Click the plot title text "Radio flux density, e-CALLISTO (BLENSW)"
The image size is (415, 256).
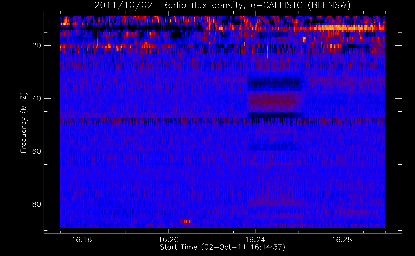256,5
